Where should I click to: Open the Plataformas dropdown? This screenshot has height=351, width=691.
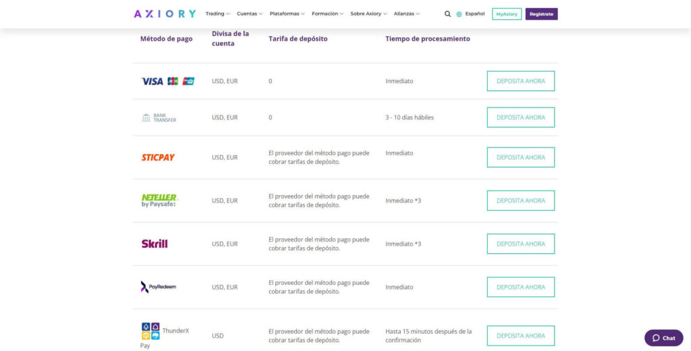287,14
